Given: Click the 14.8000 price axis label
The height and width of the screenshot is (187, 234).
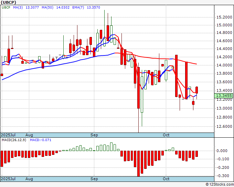Looking at the screenshot, I should [224, 33].
